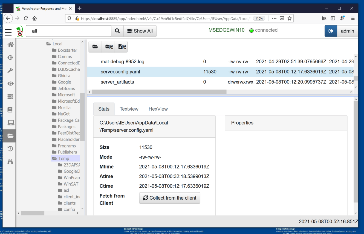Open Collected Artifacts history icon in sidebar

coord(10,149)
